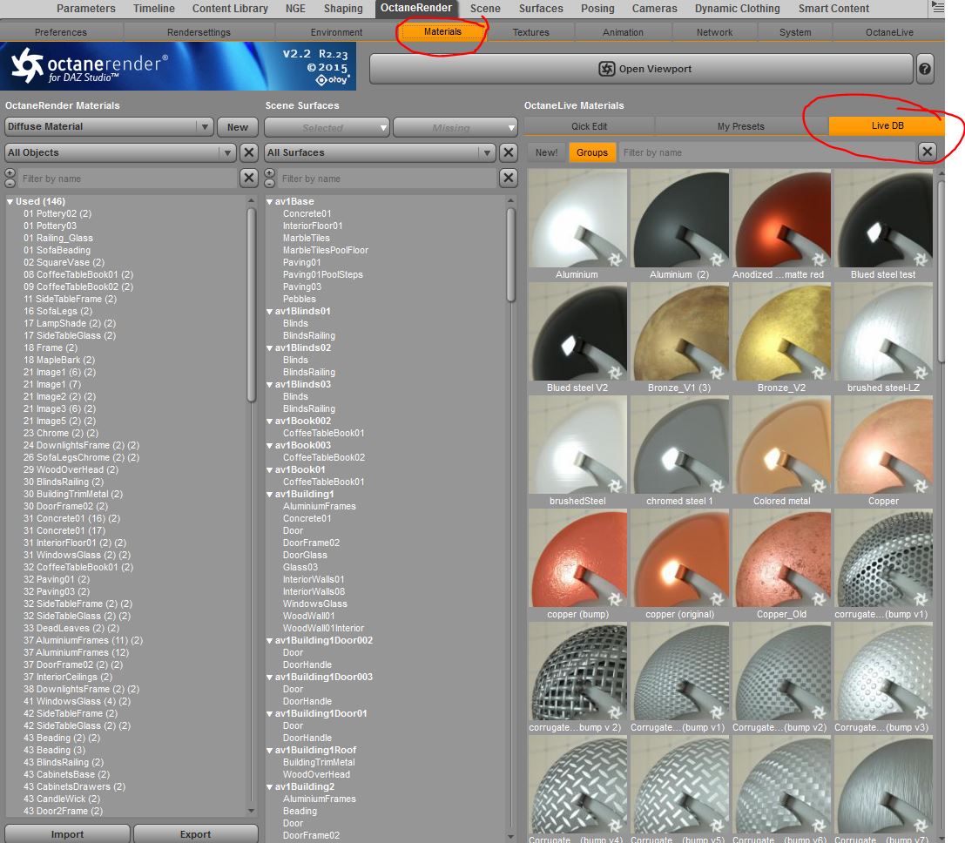Collapse the av1Building1Roof surface group

tap(270, 750)
